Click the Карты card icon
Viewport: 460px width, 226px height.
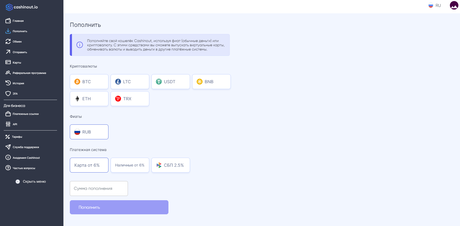[8, 62]
